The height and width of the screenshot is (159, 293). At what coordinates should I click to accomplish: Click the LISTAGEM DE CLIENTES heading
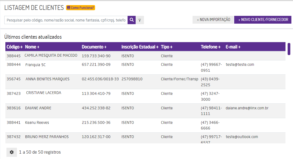[34, 8]
